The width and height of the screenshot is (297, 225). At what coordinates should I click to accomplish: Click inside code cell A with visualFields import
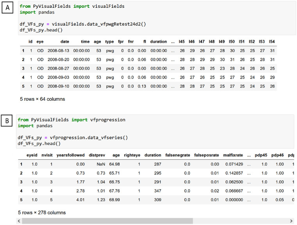tap(157, 18)
